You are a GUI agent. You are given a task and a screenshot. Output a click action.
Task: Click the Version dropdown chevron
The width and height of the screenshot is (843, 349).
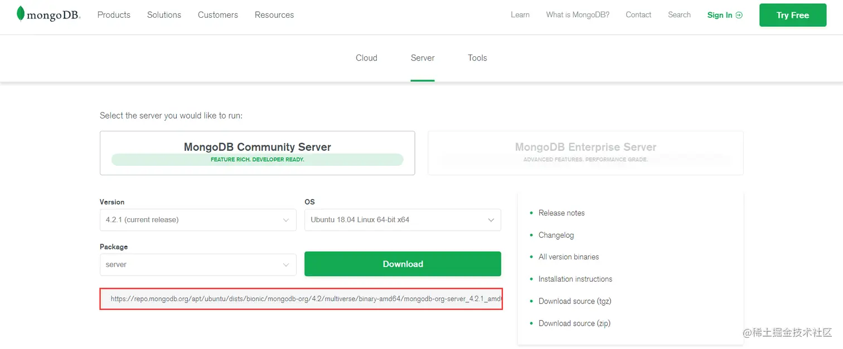coord(286,220)
